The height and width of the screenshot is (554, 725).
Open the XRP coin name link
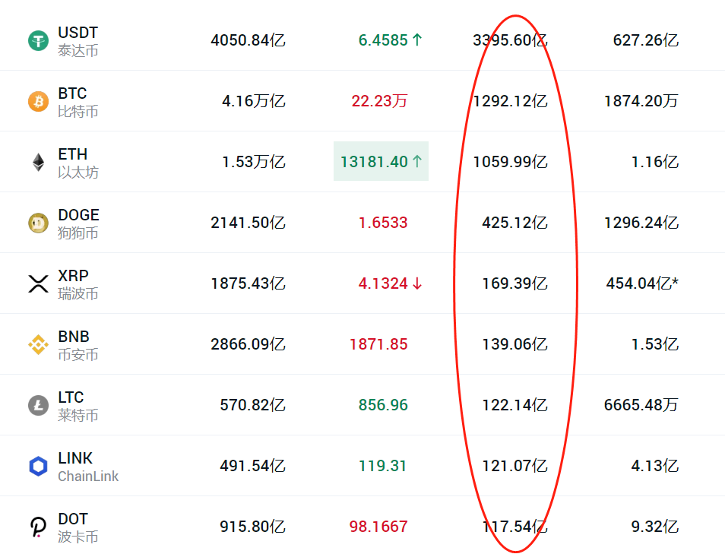[73, 276]
